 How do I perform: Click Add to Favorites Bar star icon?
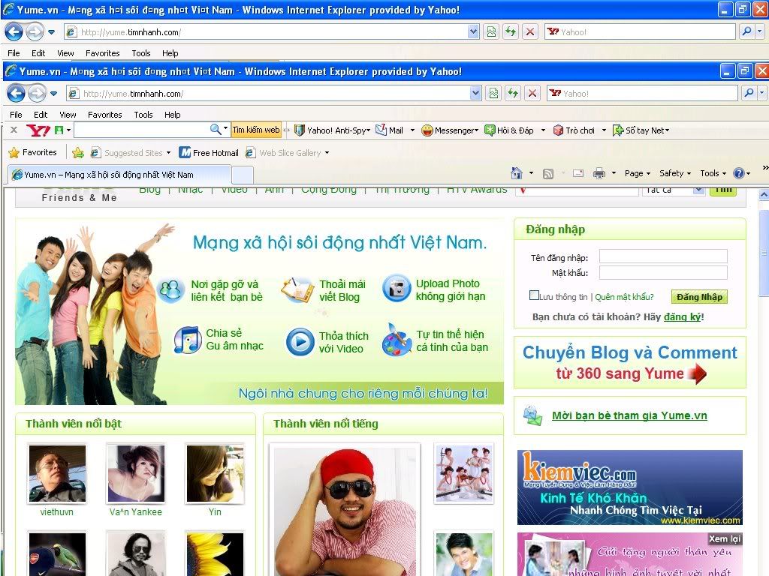click(78, 153)
